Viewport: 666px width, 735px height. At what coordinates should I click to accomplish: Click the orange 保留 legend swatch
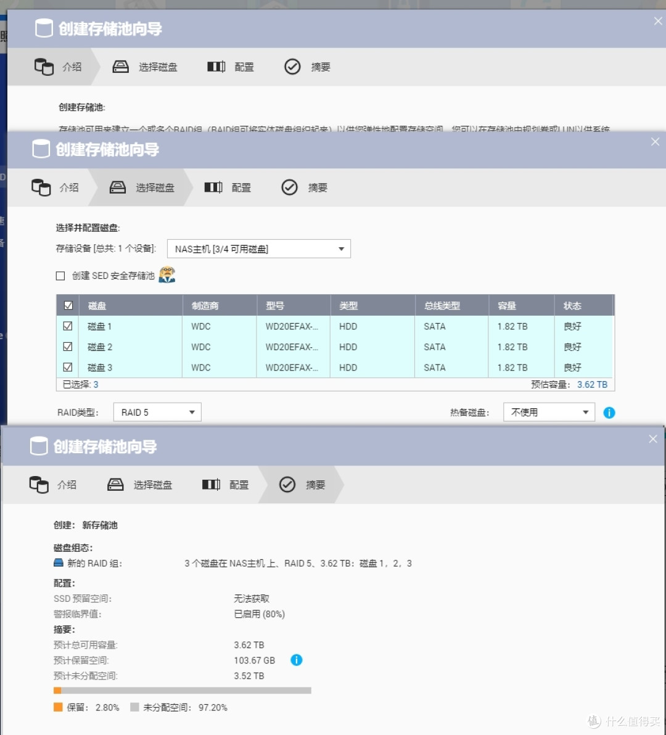58,707
